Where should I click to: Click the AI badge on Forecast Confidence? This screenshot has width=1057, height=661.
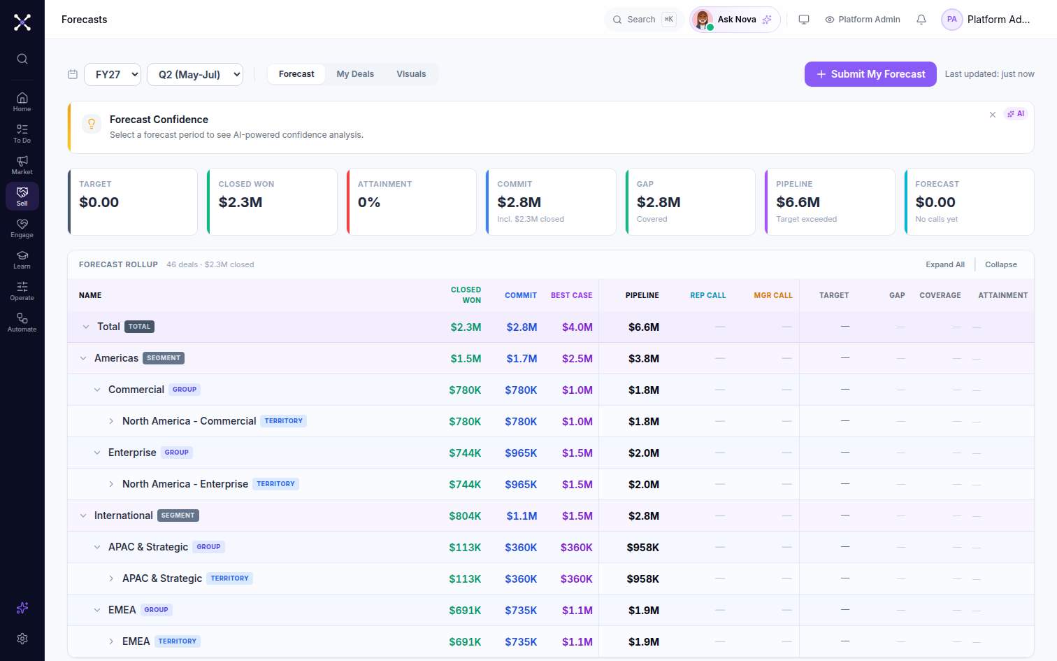[1016, 113]
